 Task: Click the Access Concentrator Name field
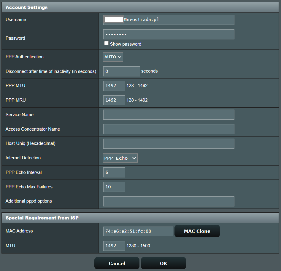(x=169, y=129)
